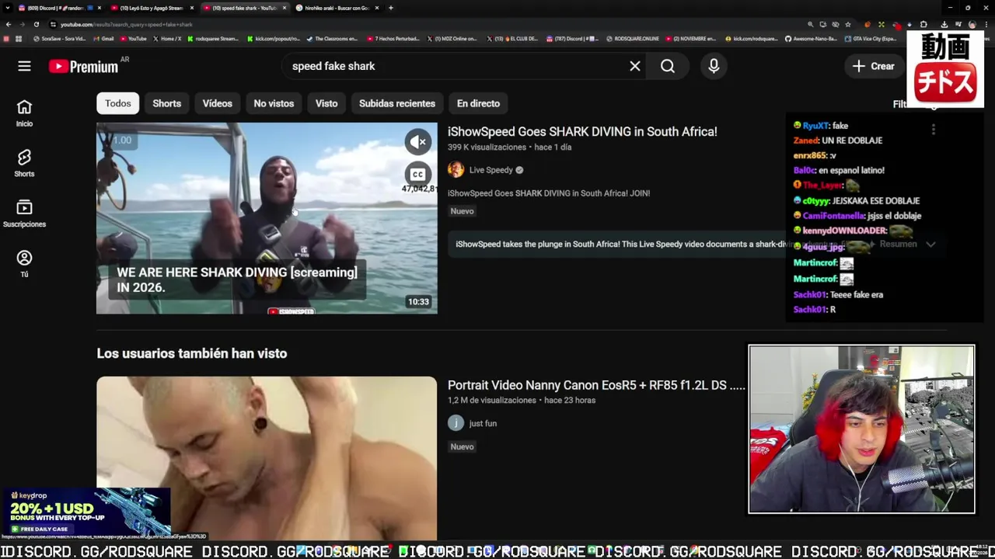Screen dimensions: 995x559
Task: Start voice search with the microphone
Action: point(714,66)
